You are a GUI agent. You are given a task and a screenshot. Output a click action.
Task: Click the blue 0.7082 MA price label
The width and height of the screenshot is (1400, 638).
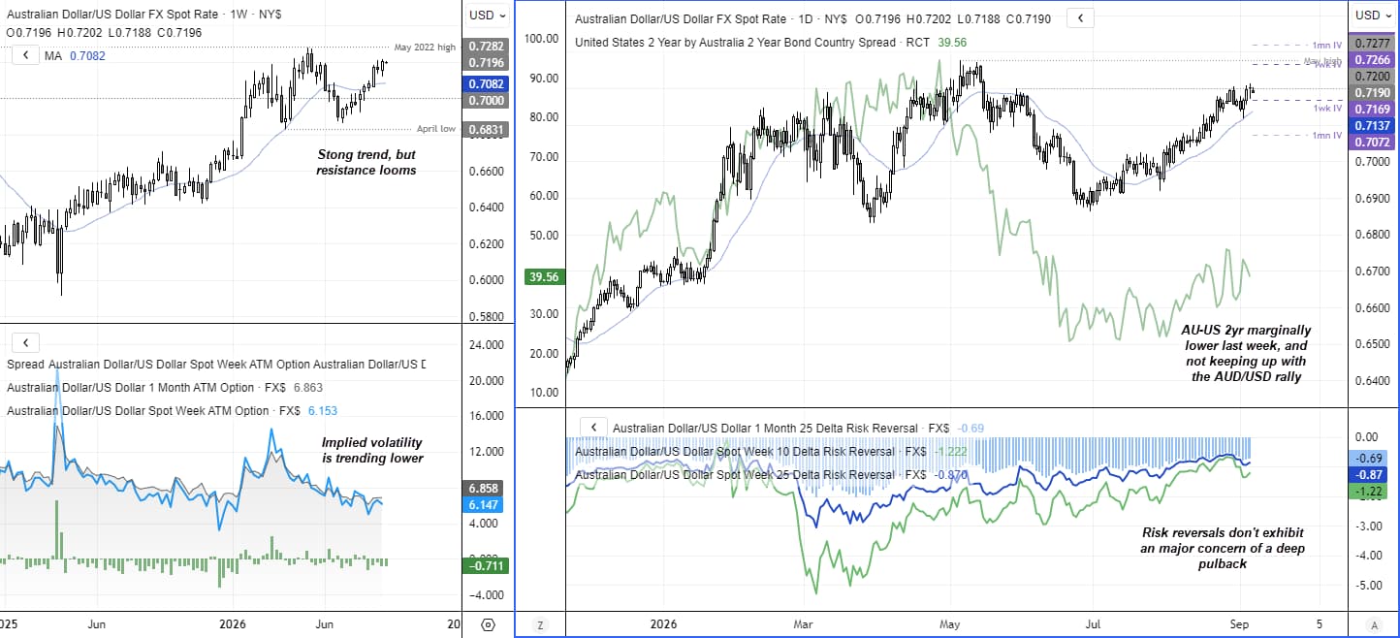click(x=485, y=83)
